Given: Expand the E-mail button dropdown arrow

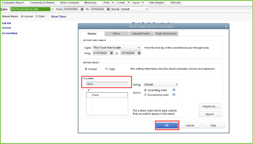Looking at the screenshot, I should point(129,3).
